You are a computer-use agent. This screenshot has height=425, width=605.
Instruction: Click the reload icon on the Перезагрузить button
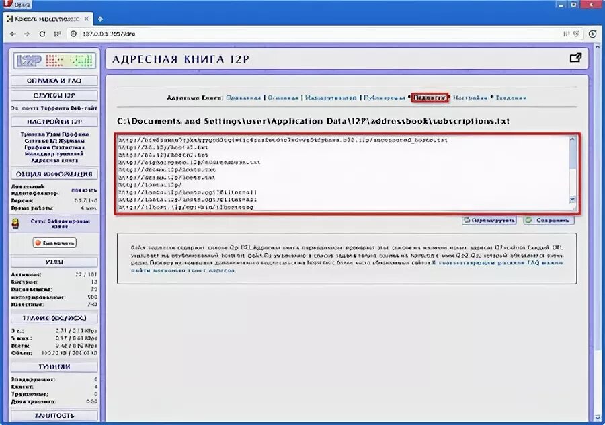(x=466, y=221)
